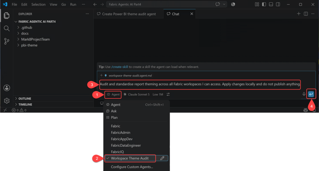Open the chat icon in the title bar

(x=218, y=4)
